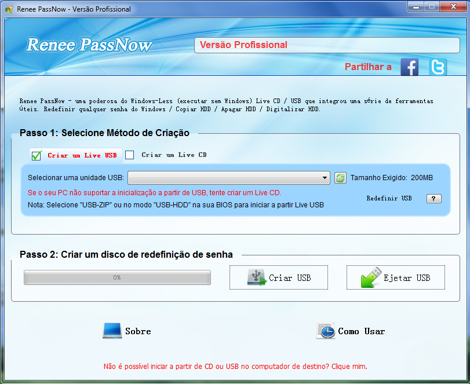
Task: Open the red 'Não é possível iniciar' help link
Action: coord(235,366)
